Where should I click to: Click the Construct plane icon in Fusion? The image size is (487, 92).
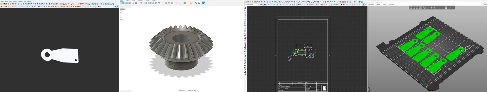tap(185, 3)
